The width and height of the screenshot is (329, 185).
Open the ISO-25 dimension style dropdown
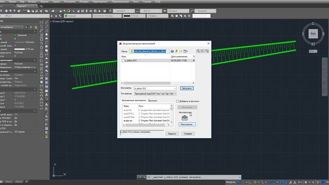(151, 11)
